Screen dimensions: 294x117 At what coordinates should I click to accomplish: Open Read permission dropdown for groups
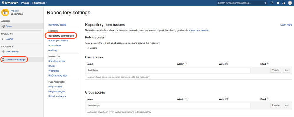tap(276, 106)
